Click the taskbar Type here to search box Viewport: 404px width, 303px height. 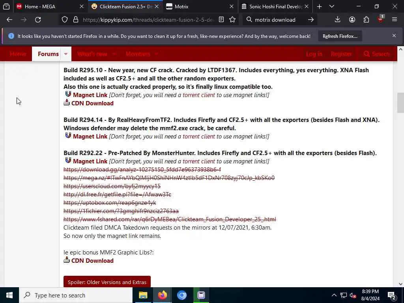(x=76, y=295)
